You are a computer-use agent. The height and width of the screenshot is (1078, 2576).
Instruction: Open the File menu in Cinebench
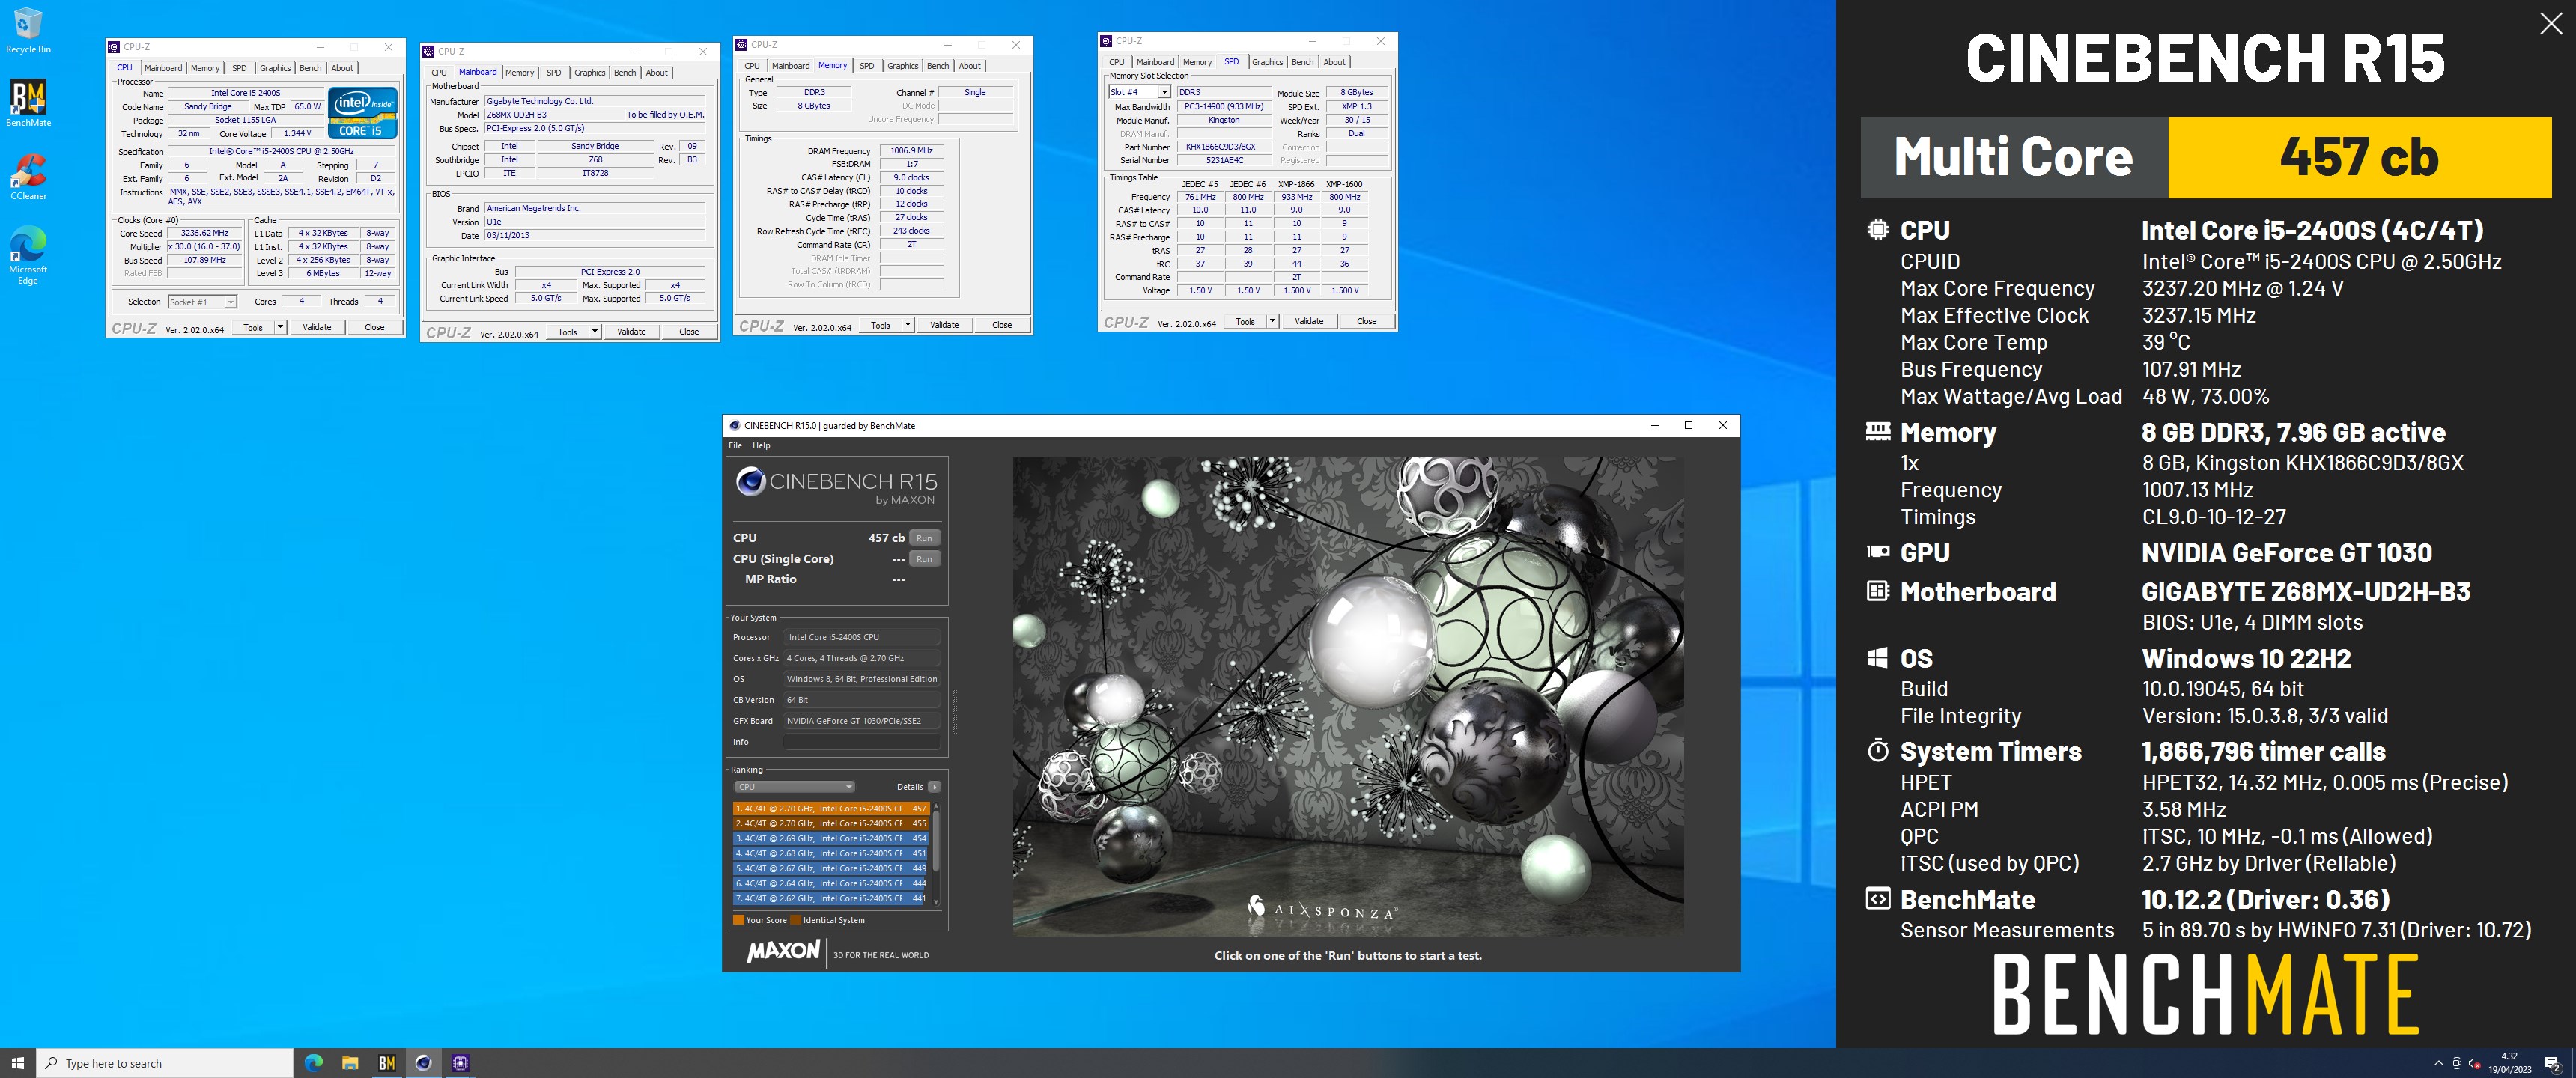point(735,445)
